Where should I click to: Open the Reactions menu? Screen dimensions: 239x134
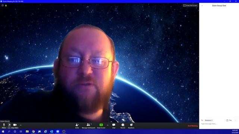[x=131, y=126]
